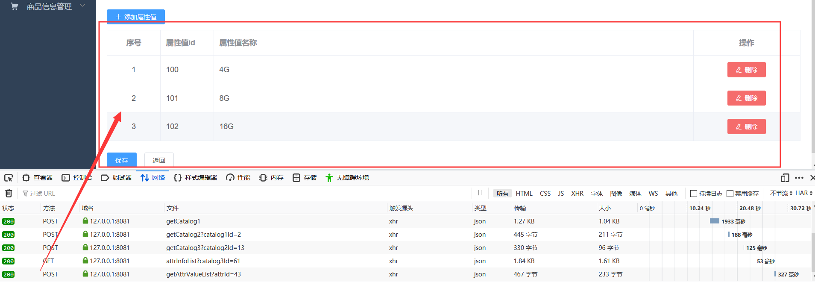Open the 调试器 debugger tab
This screenshot has height=282, width=815.
[x=116, y=178]
